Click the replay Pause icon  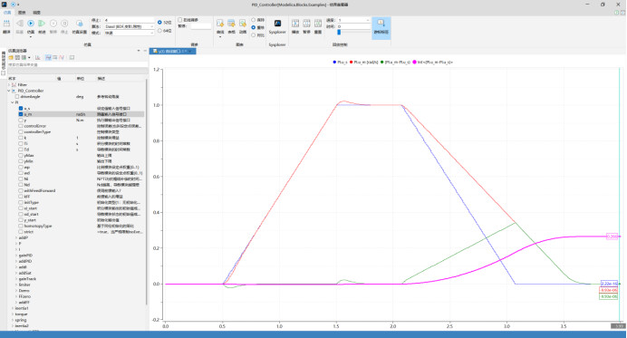point(306,24)
